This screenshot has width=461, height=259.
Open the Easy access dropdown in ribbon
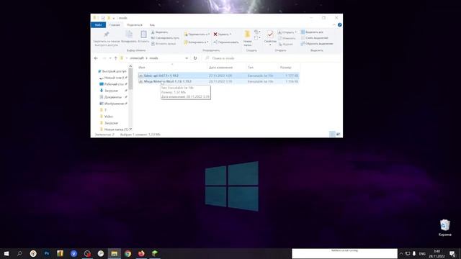257,38
